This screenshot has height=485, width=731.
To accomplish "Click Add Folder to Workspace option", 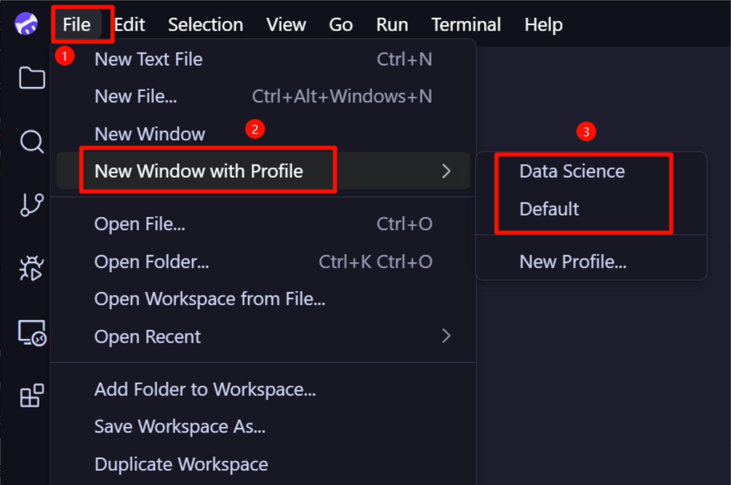I will tap(205, 389).
